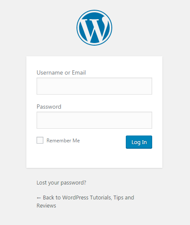
Task: Go back to WordPress Tutorials, Tips site
Action: point(85,202)
